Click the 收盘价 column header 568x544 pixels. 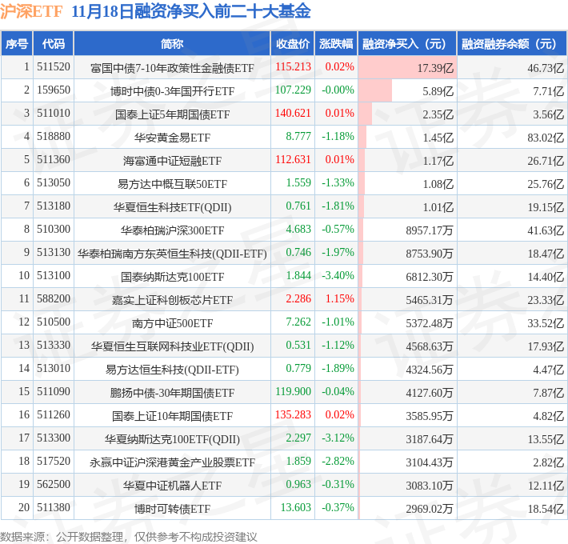292,44
